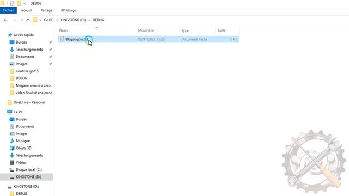The width and height of the screenshot is (349, 196).
Task: Open Téléchargements under Accès rapide
Action: [x=29, y=50]
